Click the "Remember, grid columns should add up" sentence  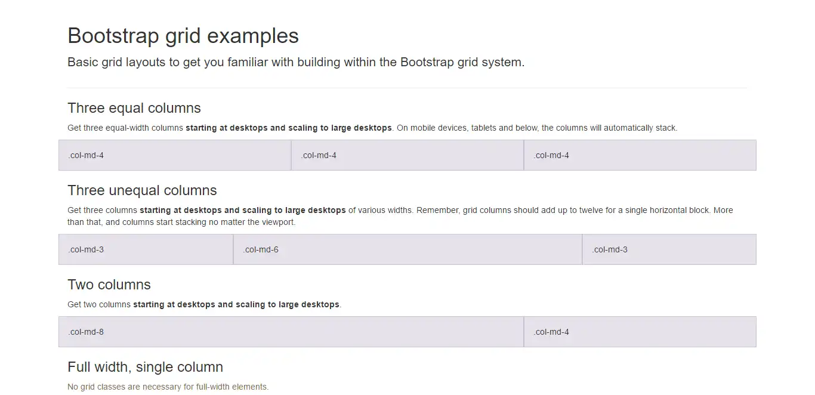[x=537, y=210]
